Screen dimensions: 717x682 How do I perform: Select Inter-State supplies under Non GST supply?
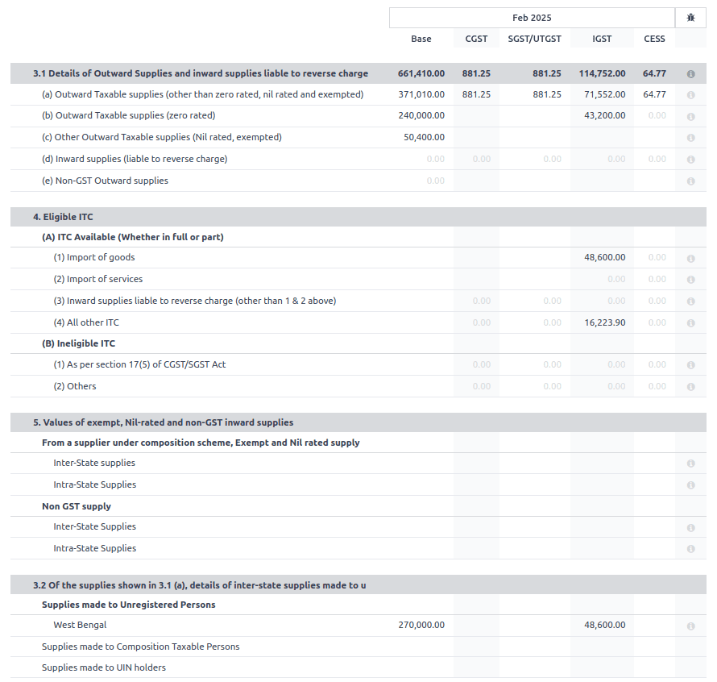tap(94, 527)
